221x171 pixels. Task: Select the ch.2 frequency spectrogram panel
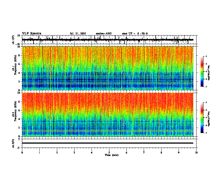coord(110,115)
